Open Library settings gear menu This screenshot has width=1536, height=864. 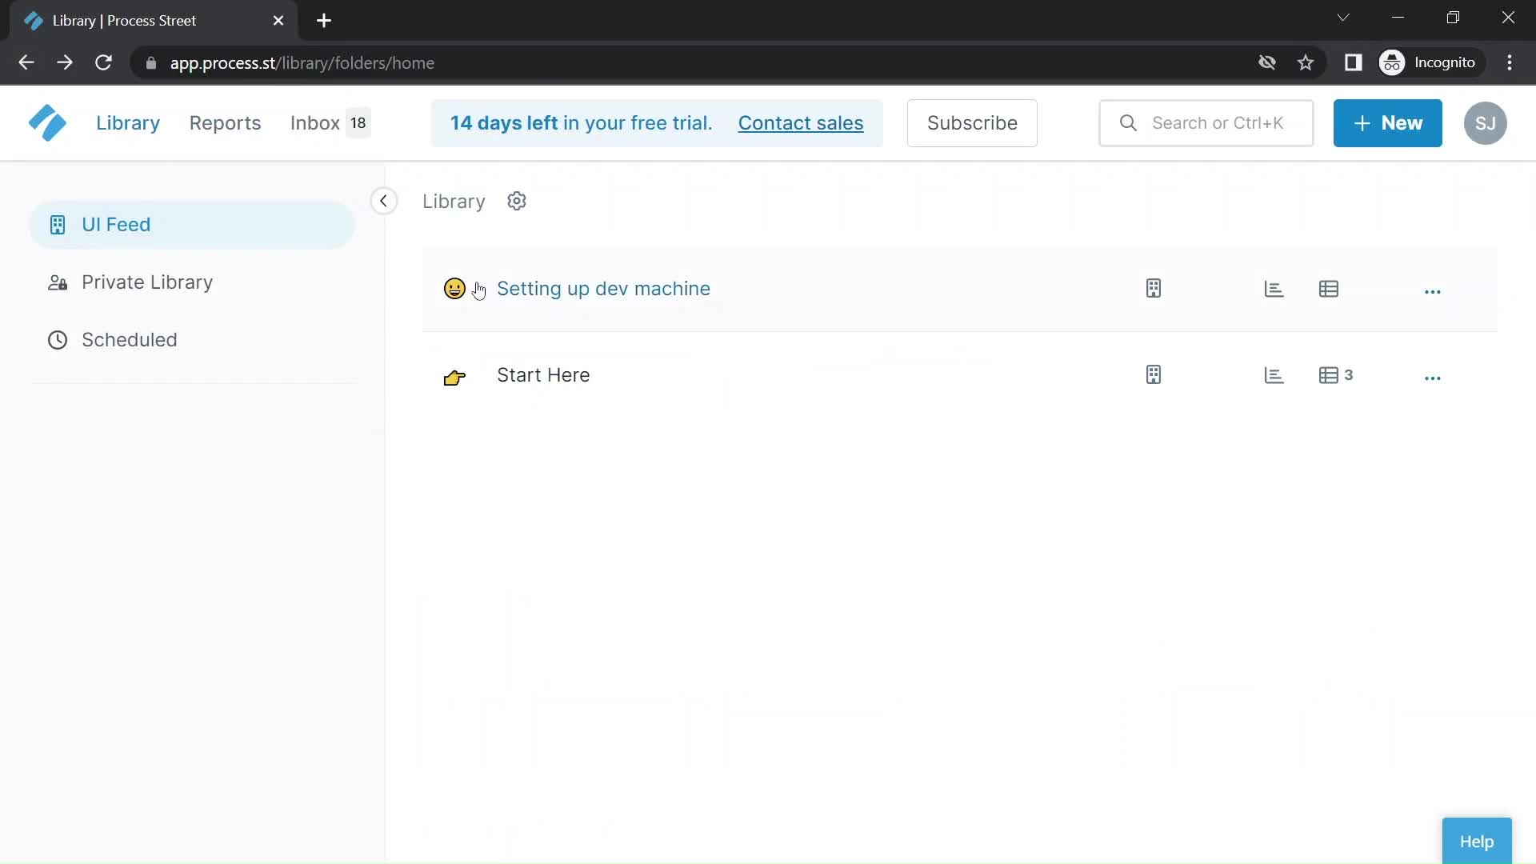pyautogui.click(x=518, y=201)
